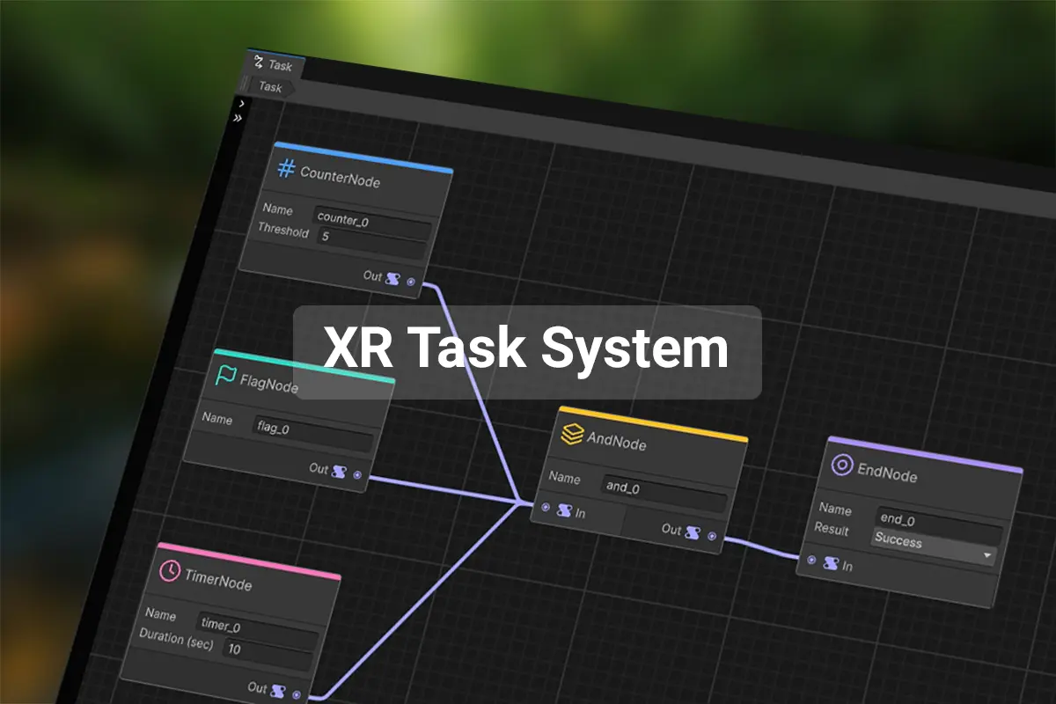The width and height of the screenshot is (1056, 704).
Task: Select the EndNode title
Action: pos(887,473)
